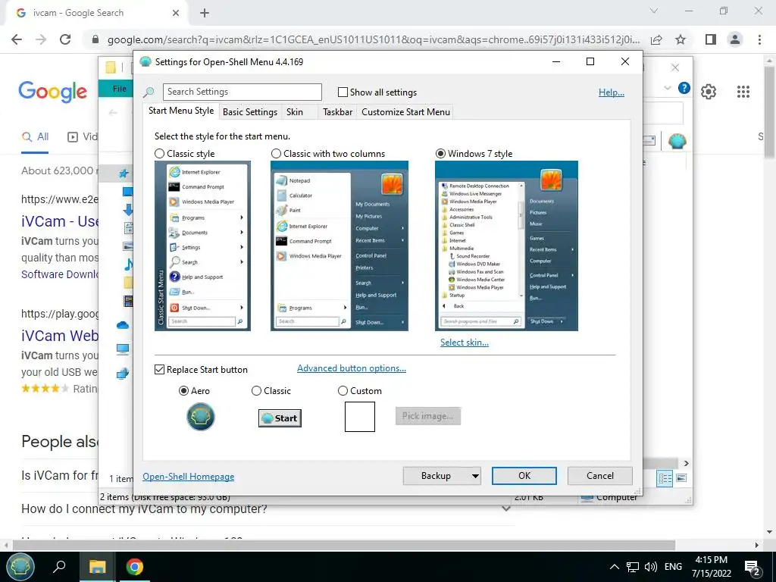Bookmark this page with the star icon

(681, 39)
